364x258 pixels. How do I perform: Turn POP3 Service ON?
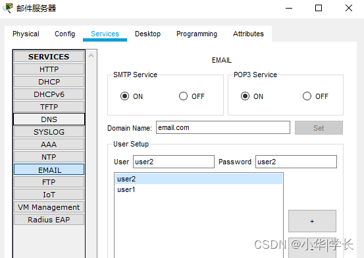(x=245, y=96)
